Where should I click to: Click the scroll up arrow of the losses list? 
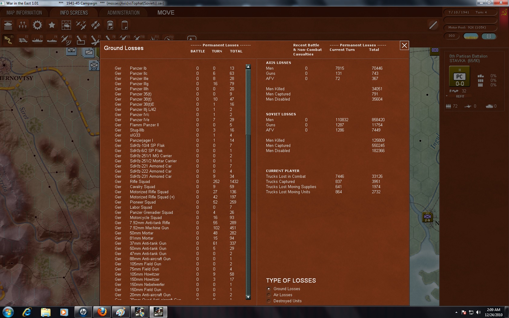point(248,67)
